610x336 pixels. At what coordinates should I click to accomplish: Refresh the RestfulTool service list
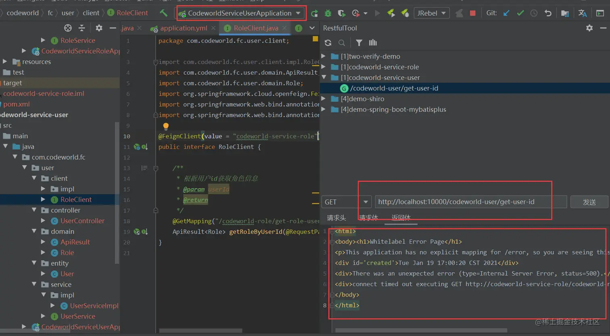(x=328, y=43)
